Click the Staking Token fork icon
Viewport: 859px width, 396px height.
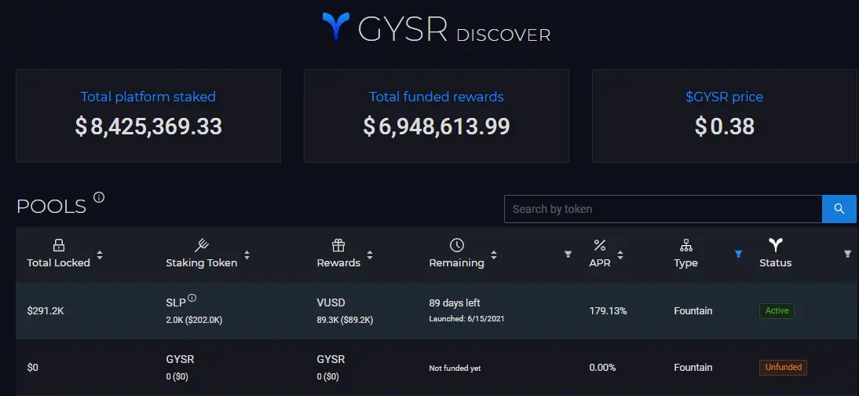point(202,245)
